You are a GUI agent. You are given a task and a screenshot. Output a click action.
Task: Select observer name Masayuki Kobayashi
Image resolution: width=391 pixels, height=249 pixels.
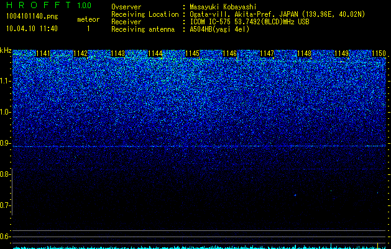pos(223,7)
